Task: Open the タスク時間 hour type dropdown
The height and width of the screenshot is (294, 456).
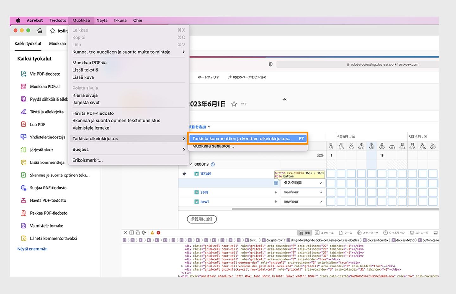Action: click(x=303, y=183)
